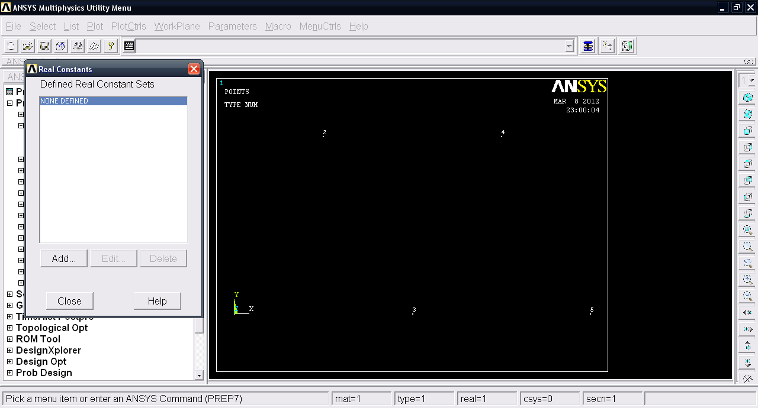
Task: Click the Print toolbar icon
Action: (x=77, y=46)
